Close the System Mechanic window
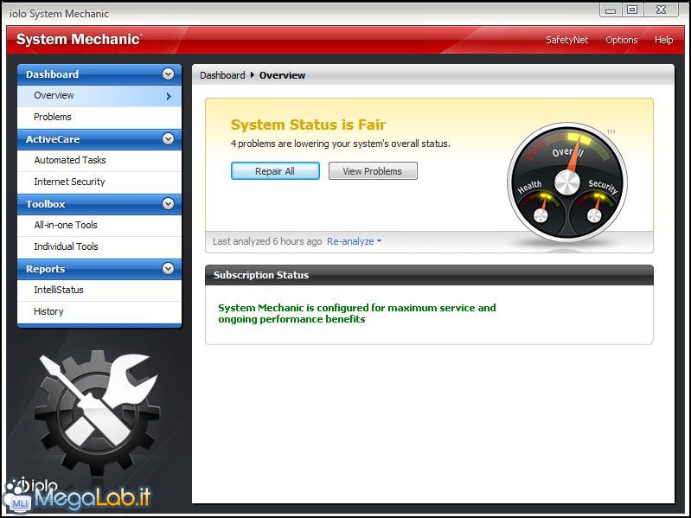This screenshot has width=691, height=518. 661,10
